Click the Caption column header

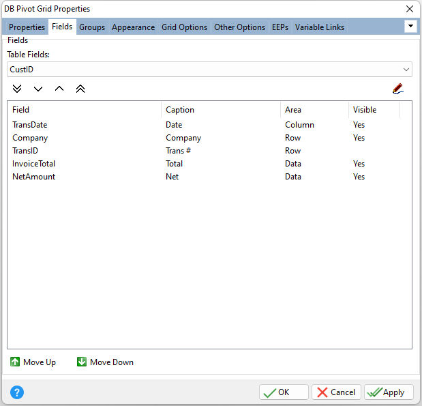221,110
